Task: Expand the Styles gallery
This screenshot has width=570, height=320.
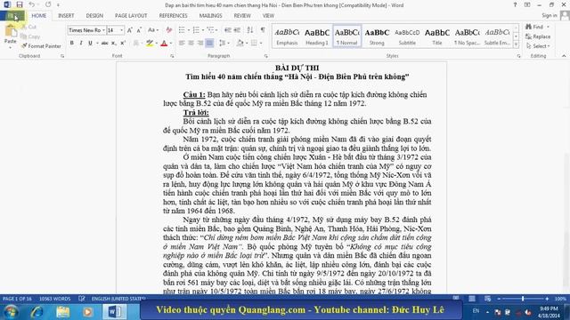Action: 516,44
